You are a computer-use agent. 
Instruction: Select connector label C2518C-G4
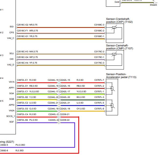23,57
